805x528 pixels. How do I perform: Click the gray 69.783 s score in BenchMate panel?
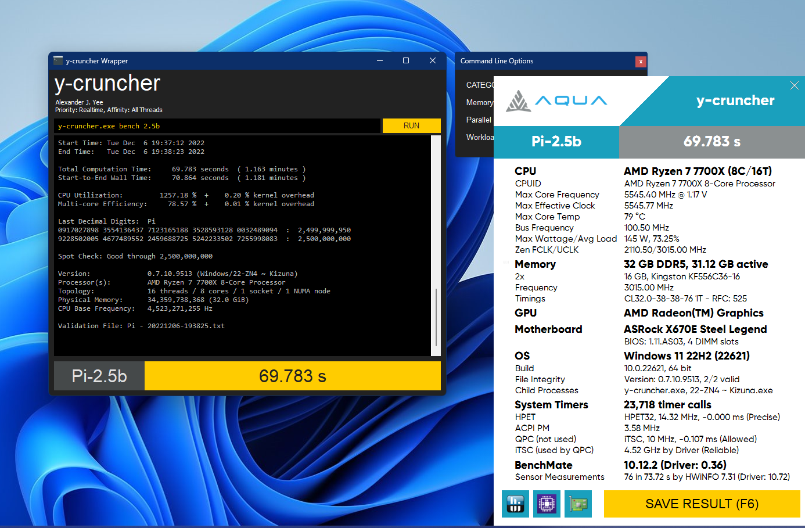point(712,142)
